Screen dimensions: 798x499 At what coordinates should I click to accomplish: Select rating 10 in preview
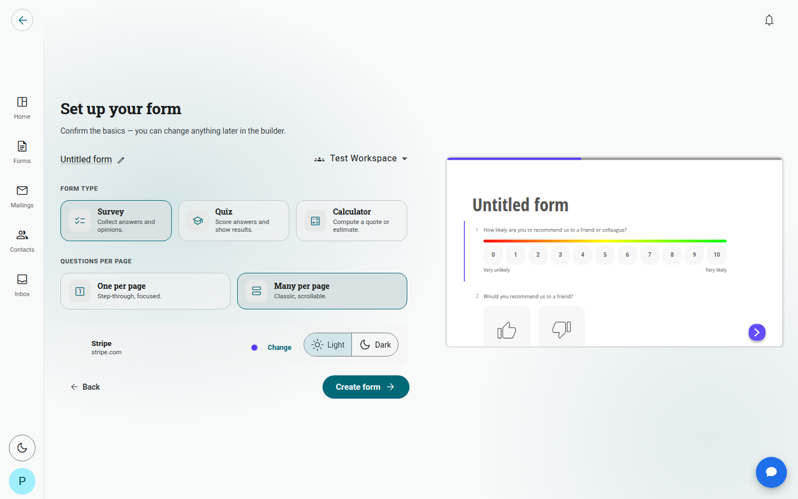coord(717,255)
